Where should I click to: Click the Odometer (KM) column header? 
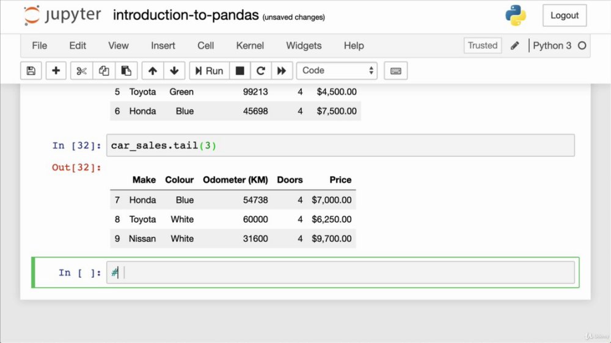tap(235, 180)
